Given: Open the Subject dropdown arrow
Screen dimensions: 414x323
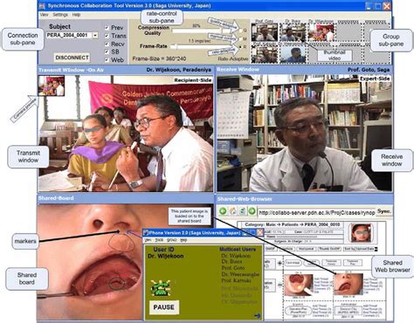Looking at the screenshot, I should coord(95,36).
